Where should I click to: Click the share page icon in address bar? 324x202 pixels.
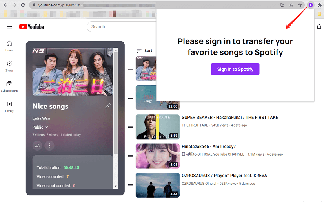coord(291,5)
